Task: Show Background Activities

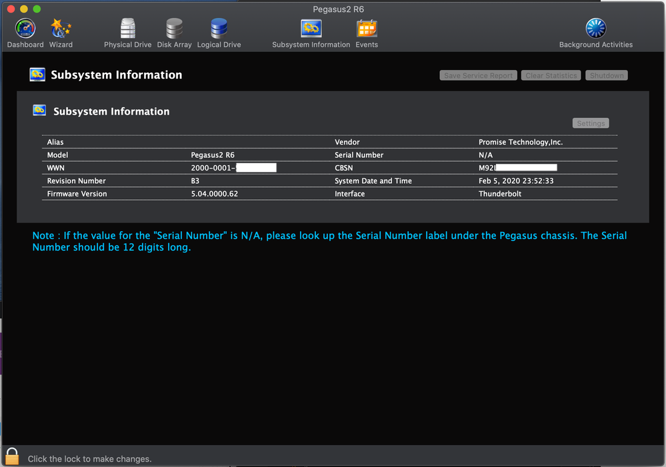Action: click(595, 33)
